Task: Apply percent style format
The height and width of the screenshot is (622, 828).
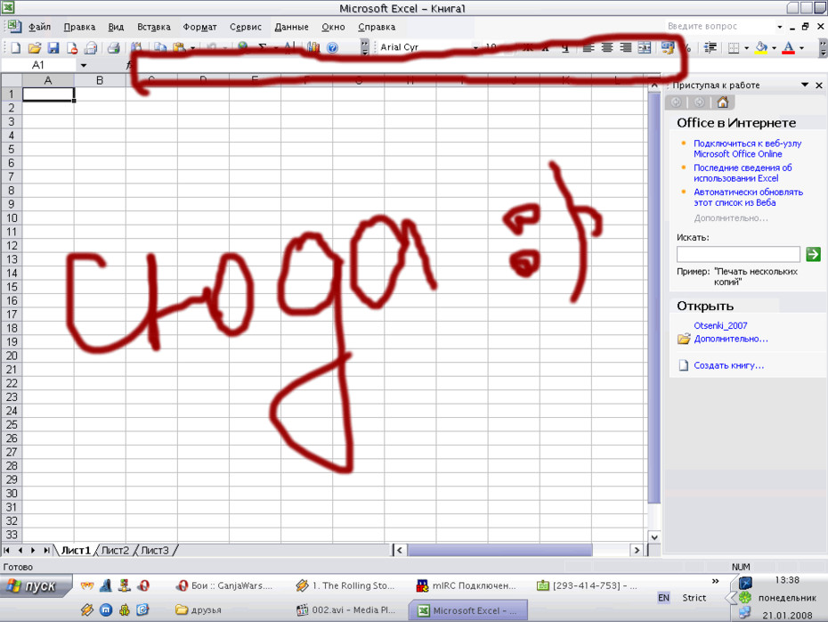Action: [687, 48]
